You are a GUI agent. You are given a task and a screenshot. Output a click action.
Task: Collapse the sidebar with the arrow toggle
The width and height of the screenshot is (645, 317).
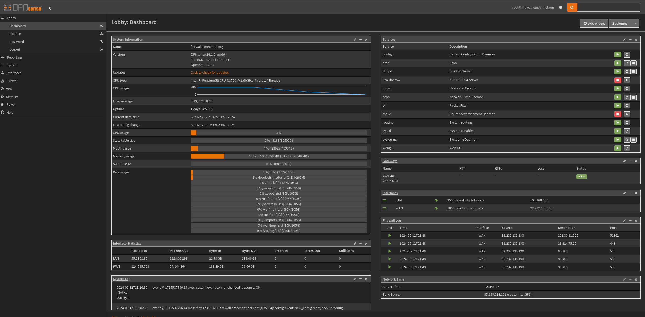(x=50, y=8)
